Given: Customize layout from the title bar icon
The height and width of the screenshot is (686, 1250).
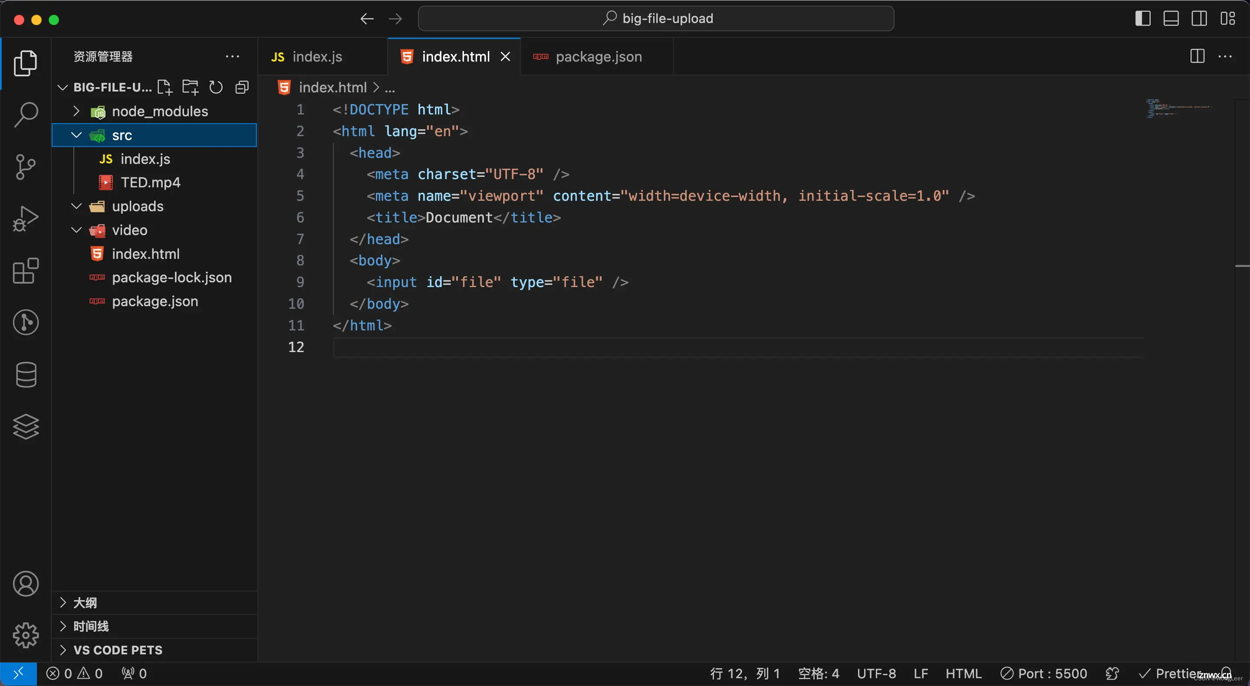Looking at the screenshot, I should pos(1228,18).
